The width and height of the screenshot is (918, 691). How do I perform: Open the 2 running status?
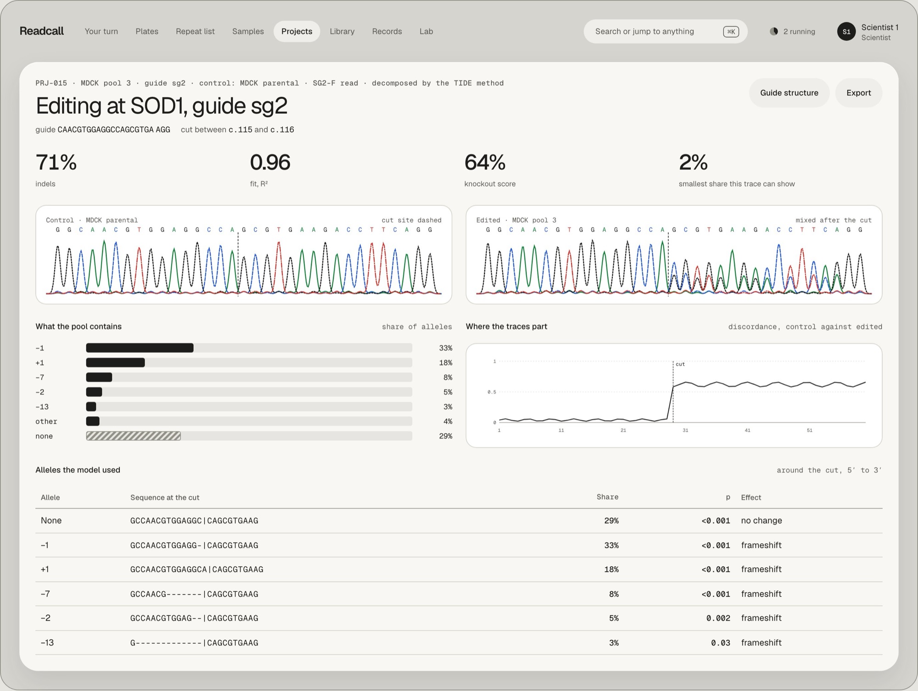793,31
